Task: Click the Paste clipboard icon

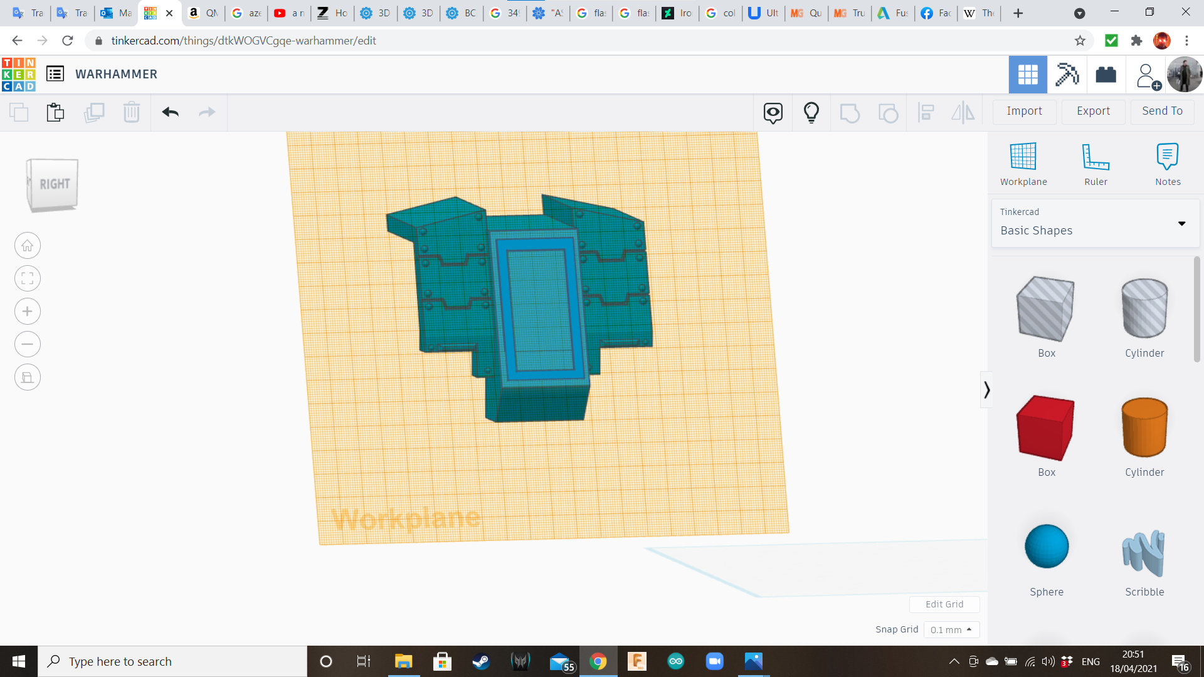Action: coord(55,112)
